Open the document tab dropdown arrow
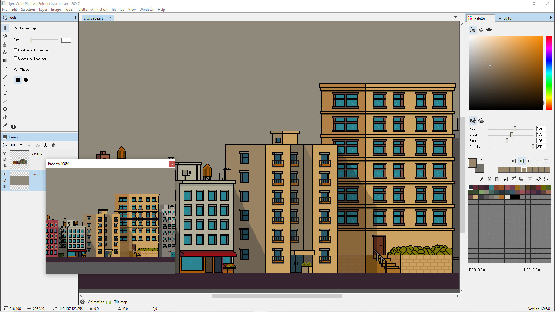Screen dimensions: 555x312 coord(456,17)
